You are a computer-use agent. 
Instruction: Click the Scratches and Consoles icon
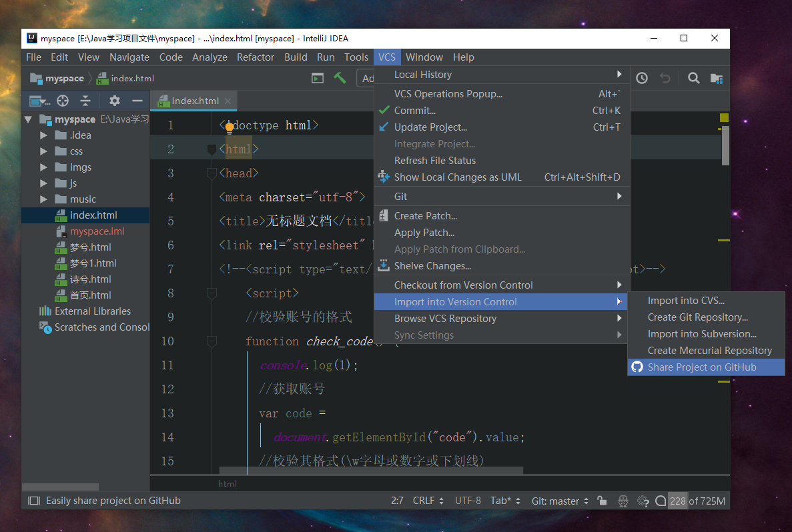[45, 327]
